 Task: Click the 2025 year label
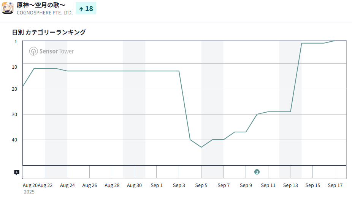(29, 192)
